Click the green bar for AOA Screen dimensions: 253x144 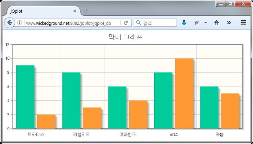point(163,100)
